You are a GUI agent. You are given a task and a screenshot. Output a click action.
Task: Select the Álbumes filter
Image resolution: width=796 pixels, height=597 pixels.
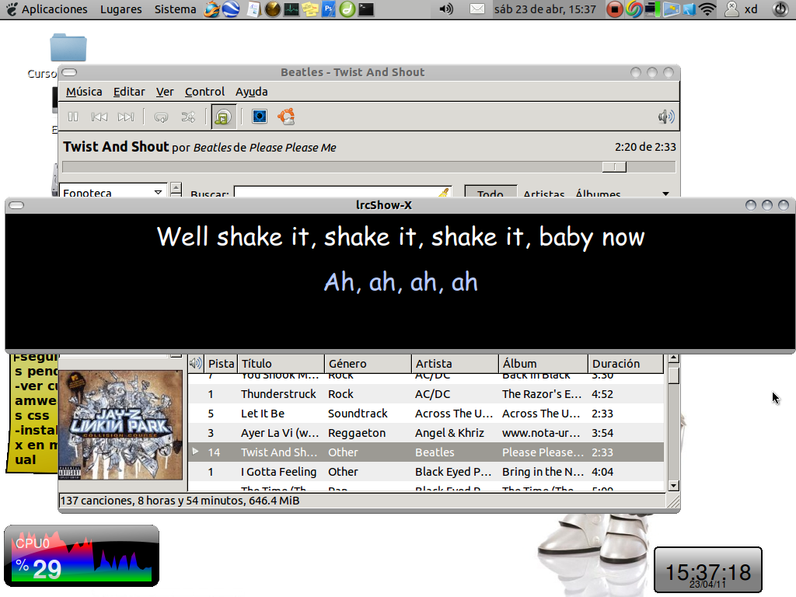click(x=598, y=194)
